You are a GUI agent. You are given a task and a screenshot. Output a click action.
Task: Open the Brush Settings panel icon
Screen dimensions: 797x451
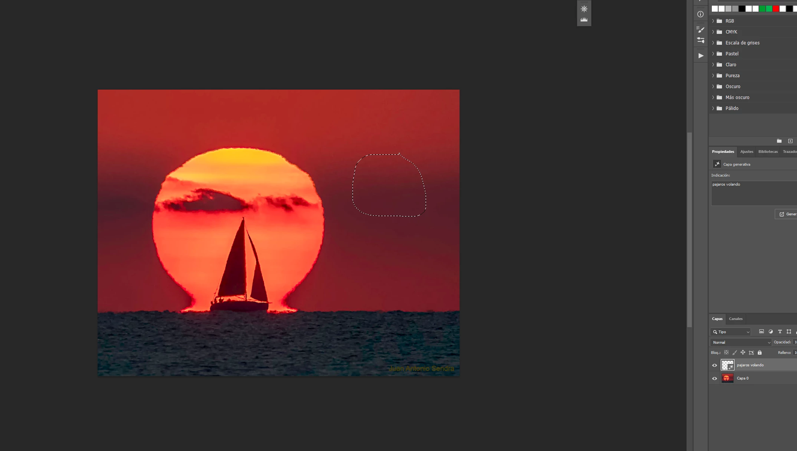tap(700, 29)
